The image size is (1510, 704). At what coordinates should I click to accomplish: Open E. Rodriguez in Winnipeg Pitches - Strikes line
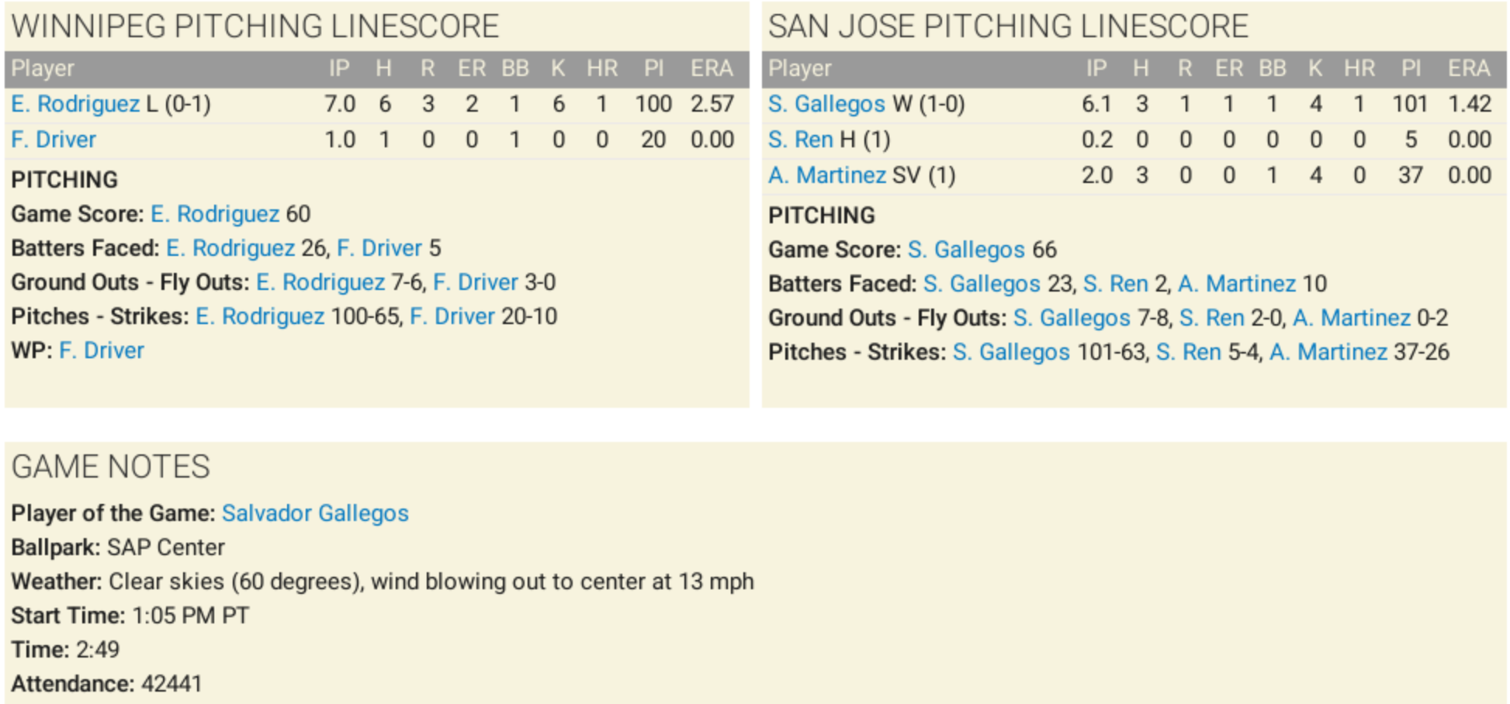click(x=260, y=316)
